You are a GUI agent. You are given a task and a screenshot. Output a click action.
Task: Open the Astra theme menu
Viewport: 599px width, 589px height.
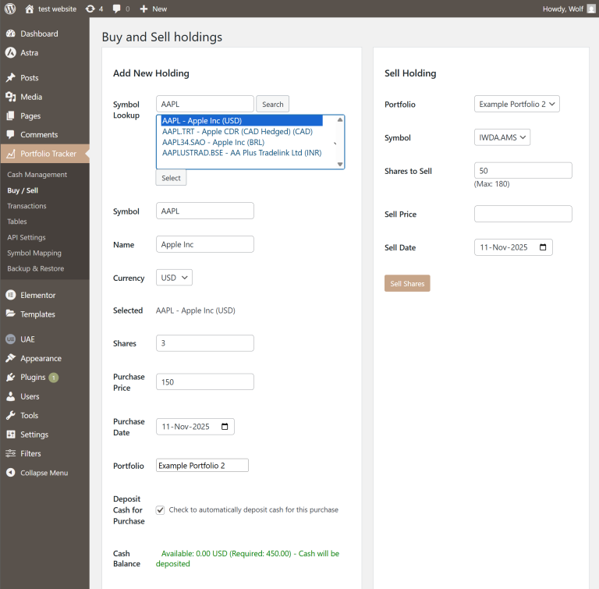pyautogui.click(x=29, y=53)
